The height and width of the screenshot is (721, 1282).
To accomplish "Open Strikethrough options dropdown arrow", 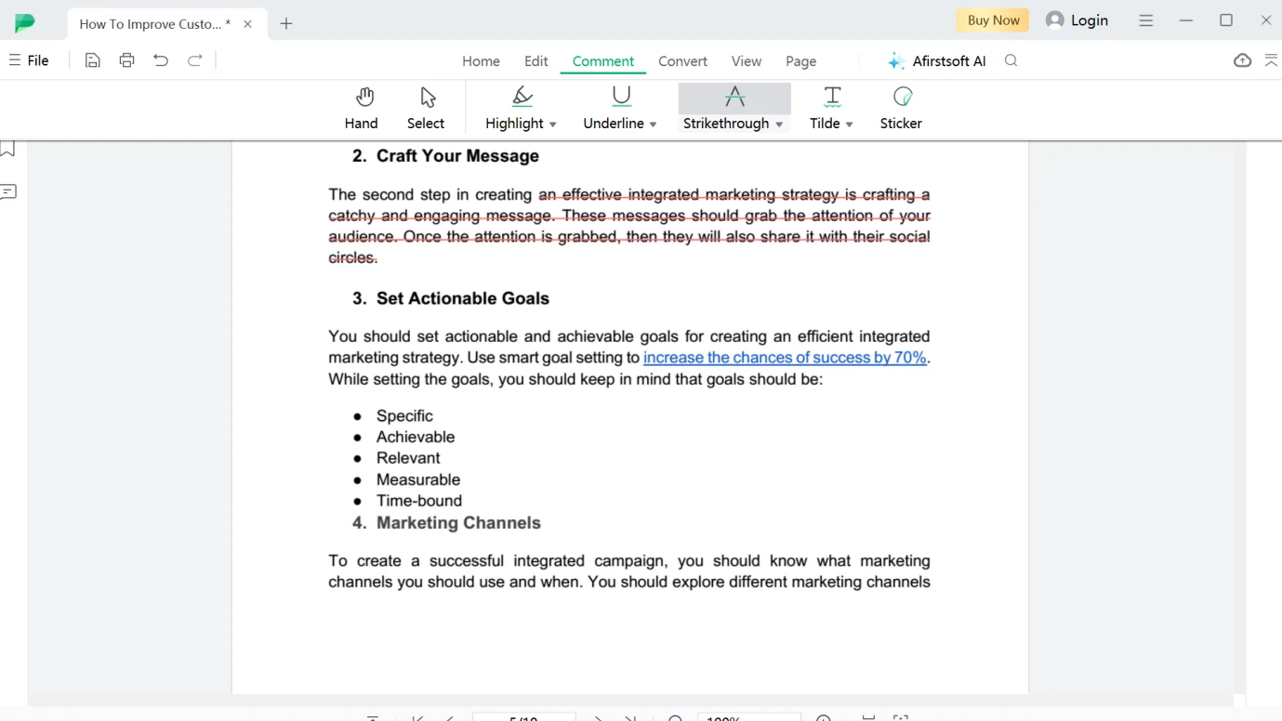I will [x=779, y=125].
